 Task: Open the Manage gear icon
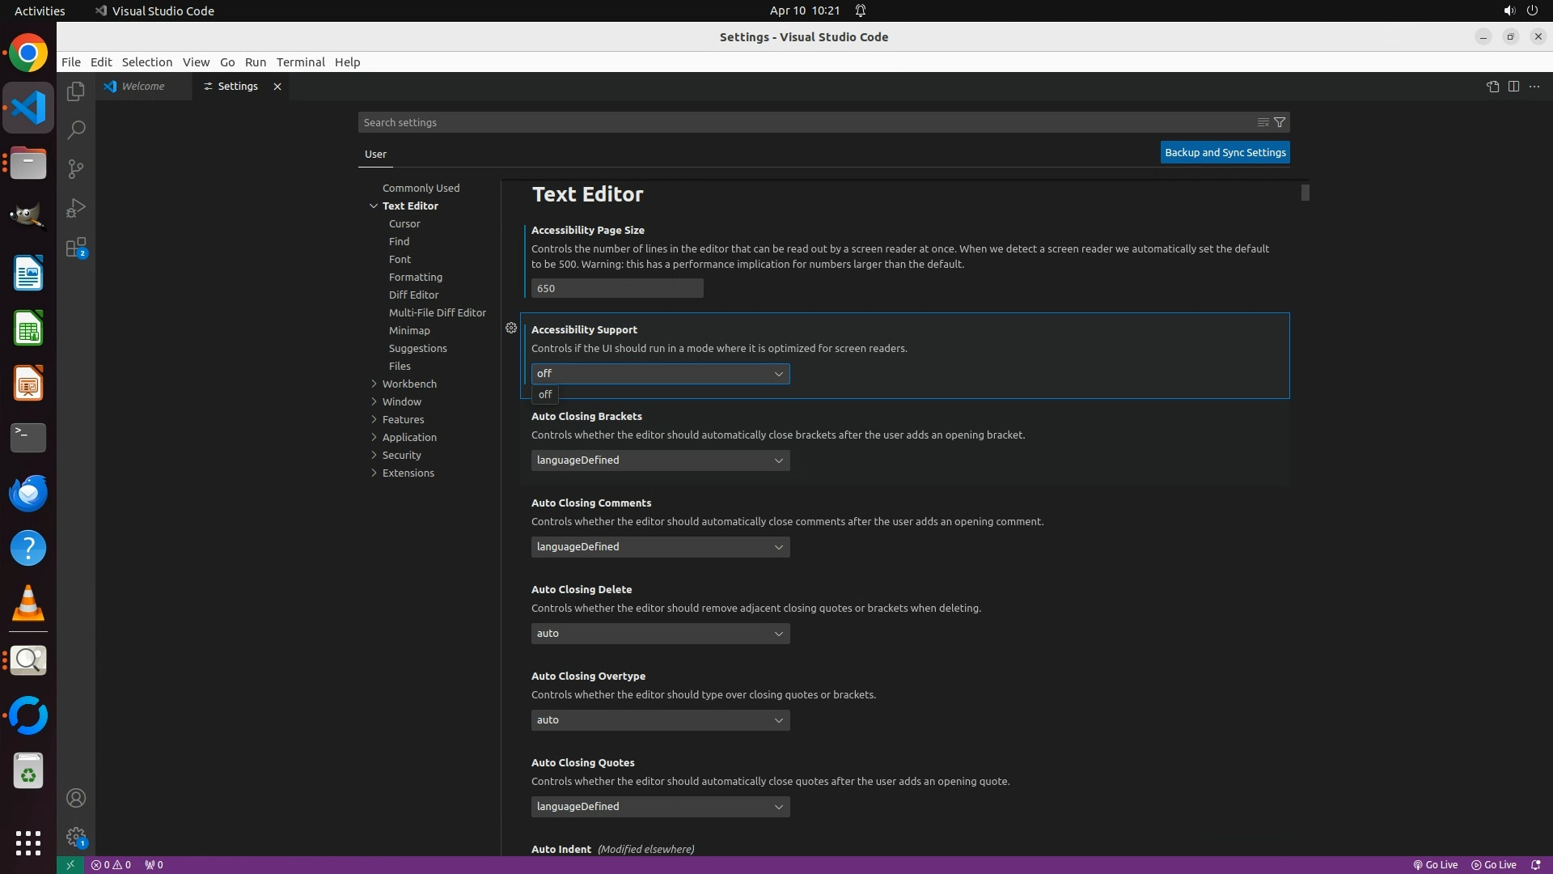tap(76, 837)
